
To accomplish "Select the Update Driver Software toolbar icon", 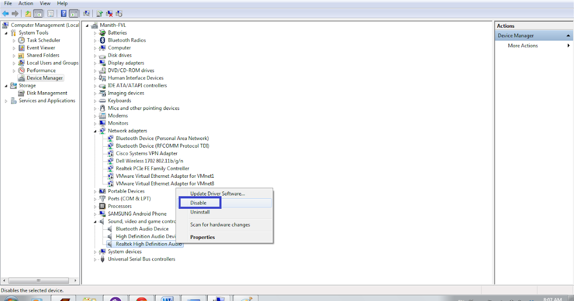I will (x=99, y=13).
